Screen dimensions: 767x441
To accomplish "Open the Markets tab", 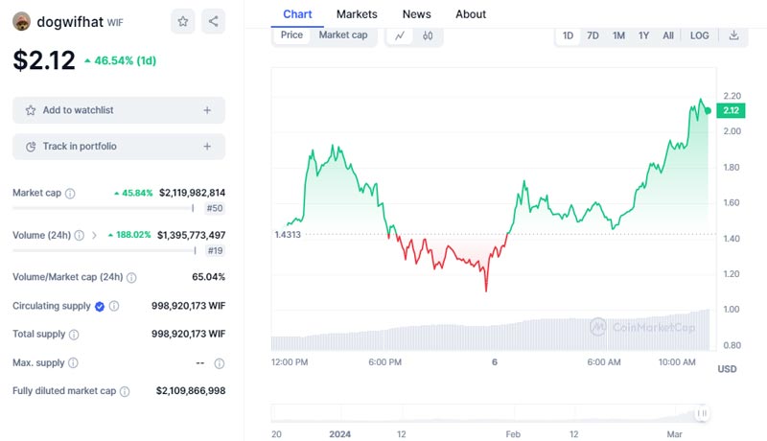I will (357, 14).
